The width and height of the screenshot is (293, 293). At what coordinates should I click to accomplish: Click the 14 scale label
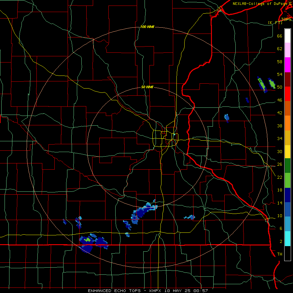pos(280,203)
